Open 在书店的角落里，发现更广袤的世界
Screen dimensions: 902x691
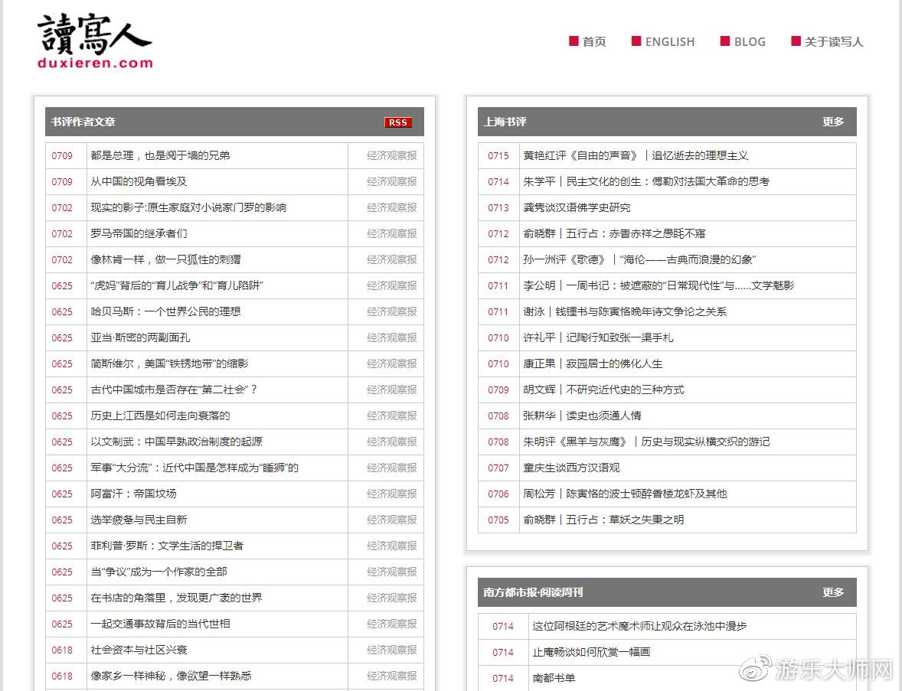click(176, 598)
